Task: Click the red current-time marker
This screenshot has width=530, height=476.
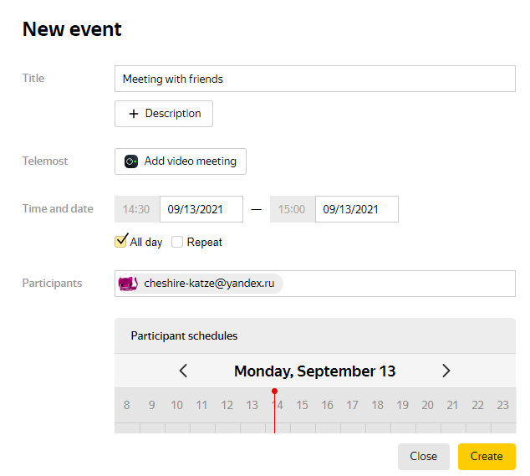Action: 274,391
